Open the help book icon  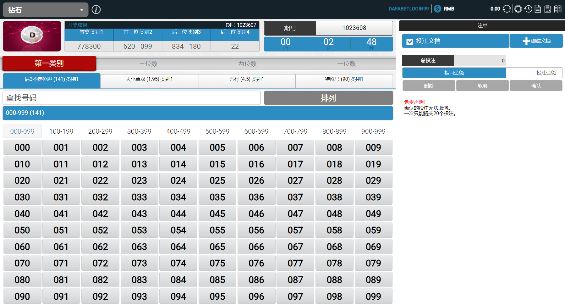point(557,9)
